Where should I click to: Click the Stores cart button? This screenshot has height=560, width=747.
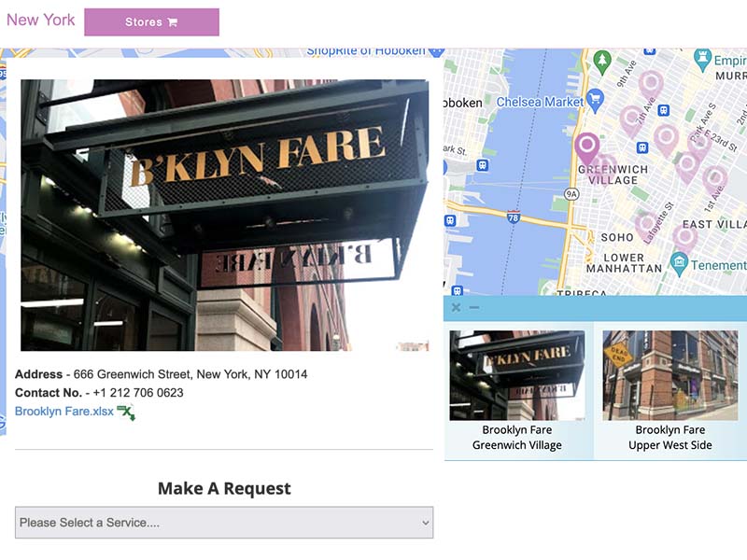[x=151, y=22]
